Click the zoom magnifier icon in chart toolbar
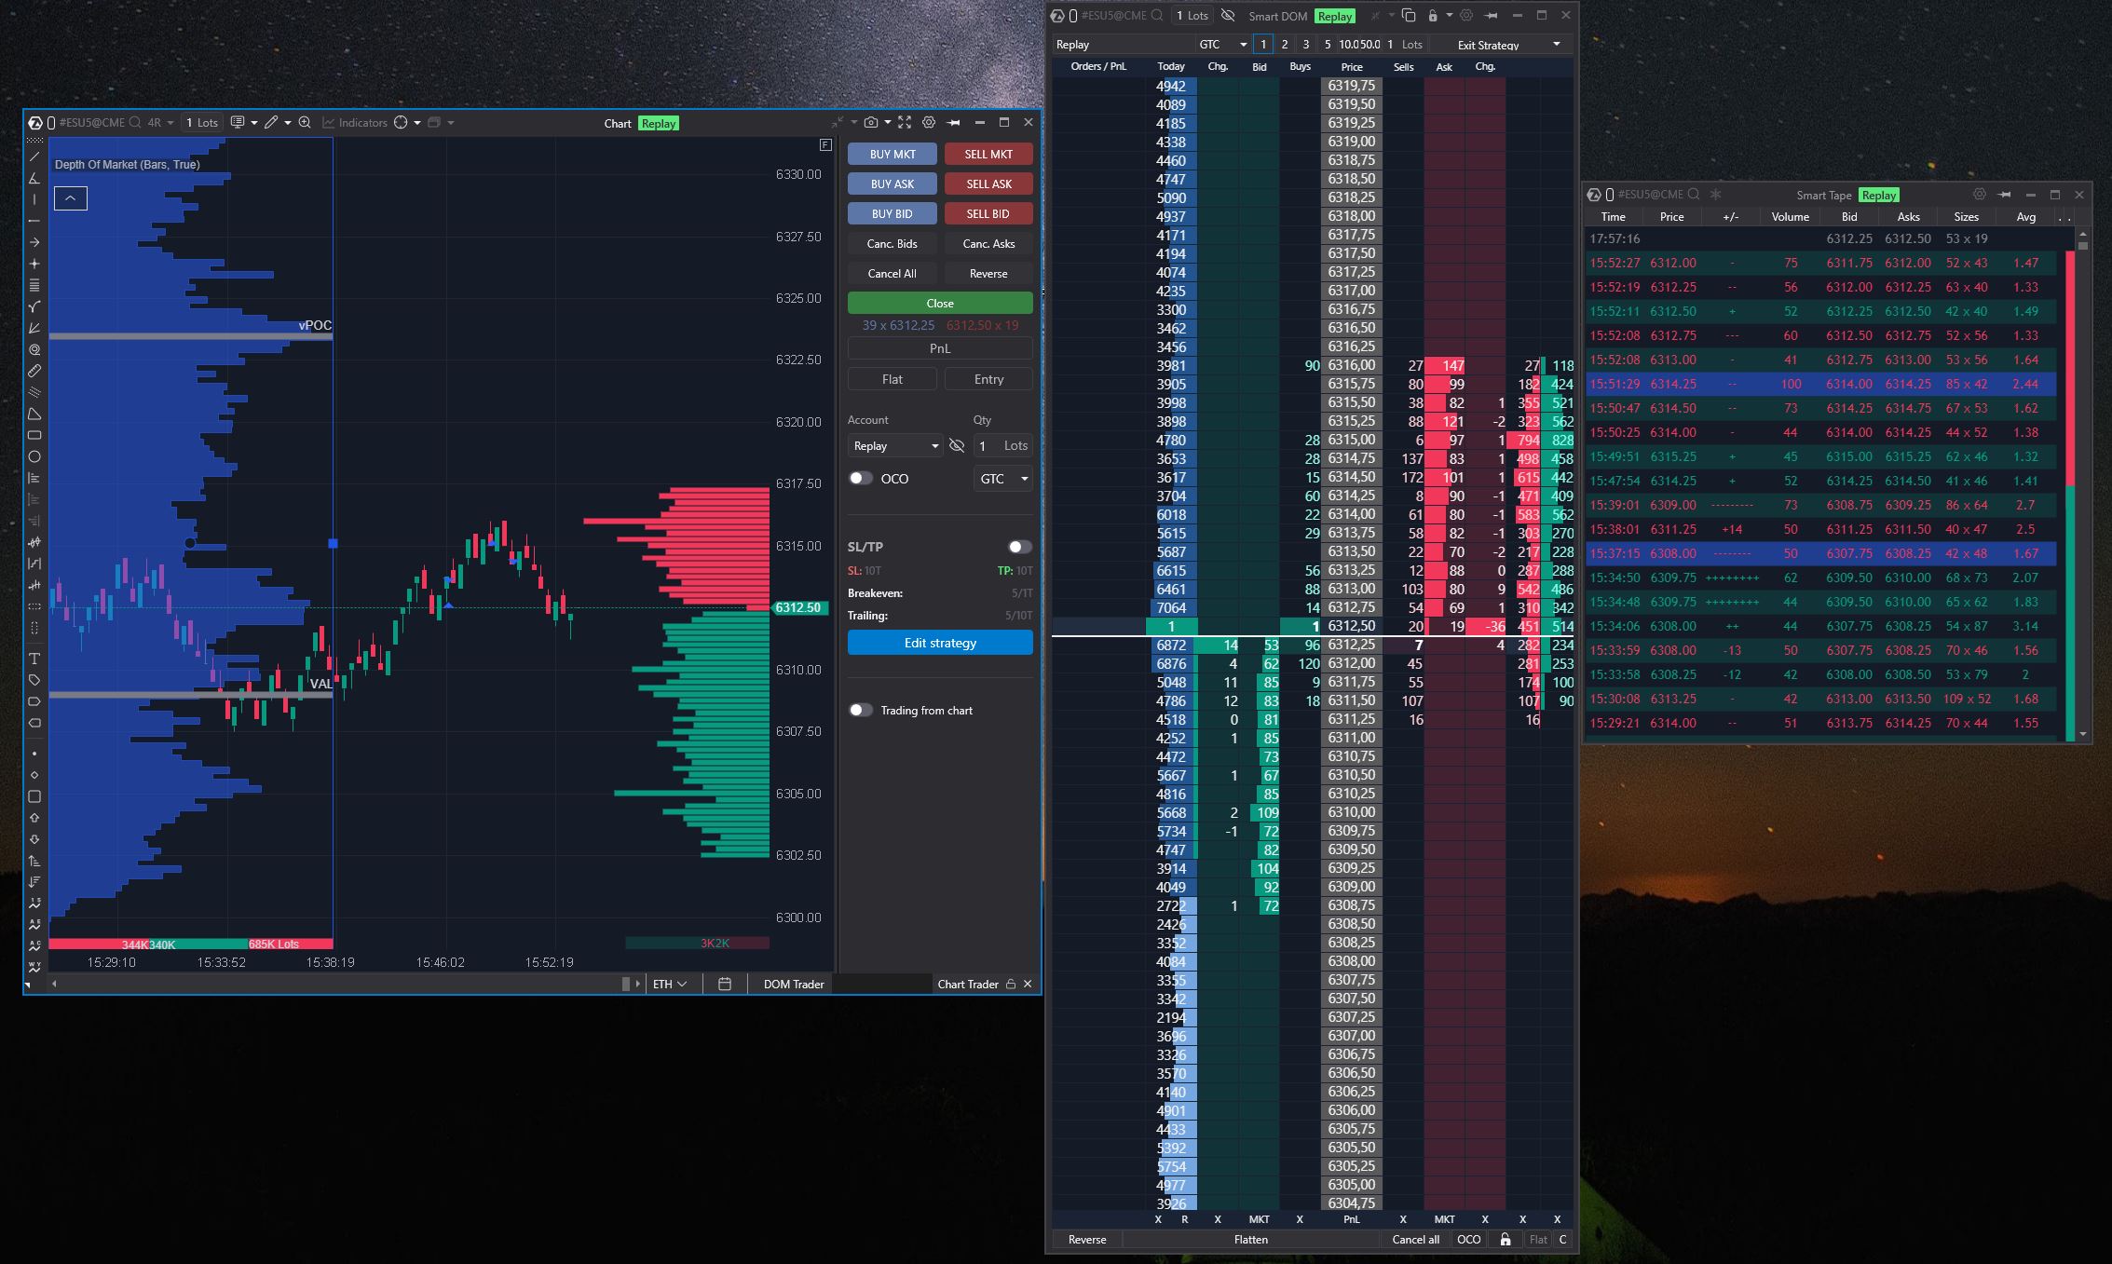This screenshot has height=1264, width=2112. click(305, 123)
